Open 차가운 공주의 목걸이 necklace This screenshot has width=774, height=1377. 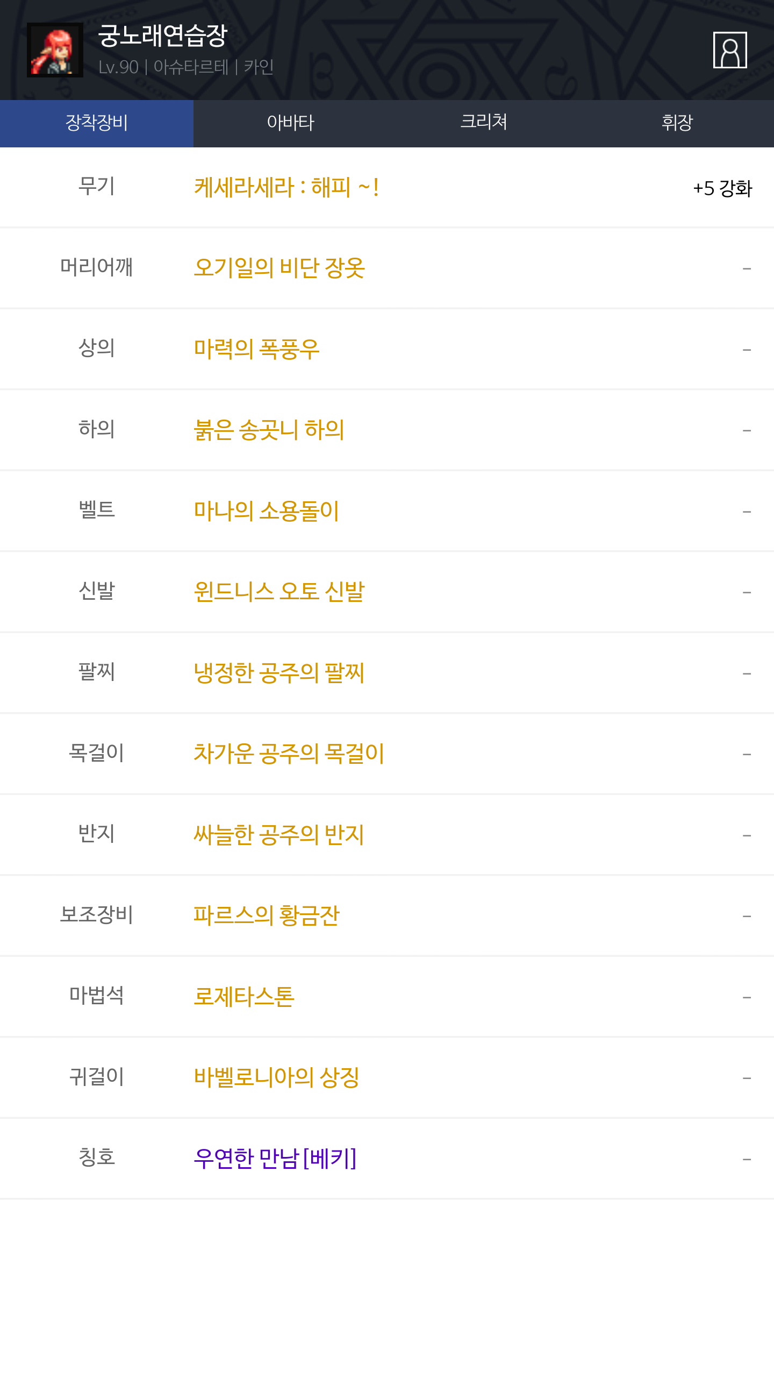click(289, 754)
